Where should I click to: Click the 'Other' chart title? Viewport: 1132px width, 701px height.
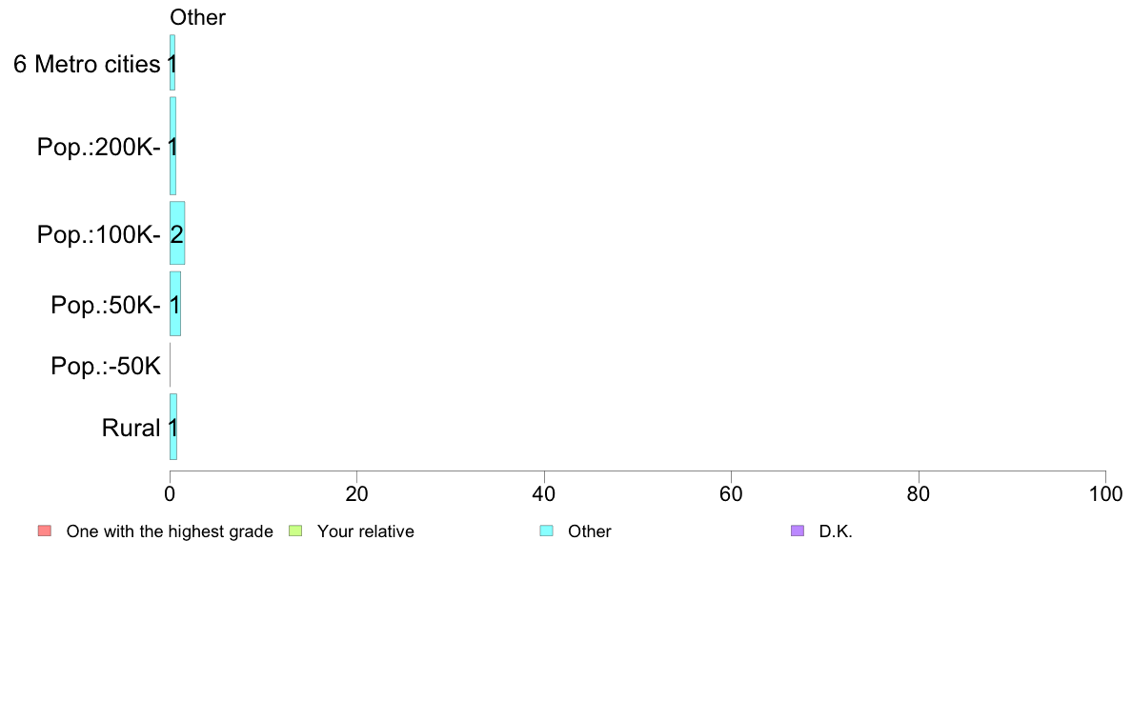coord(197,17)
